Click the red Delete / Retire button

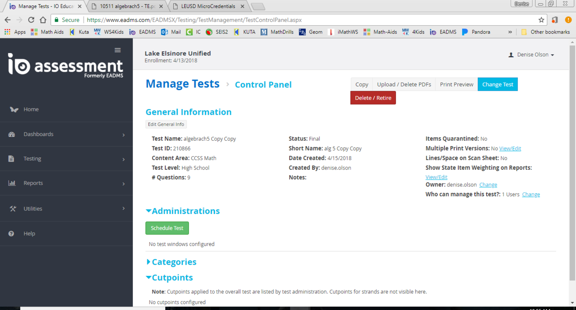[373, 98]
